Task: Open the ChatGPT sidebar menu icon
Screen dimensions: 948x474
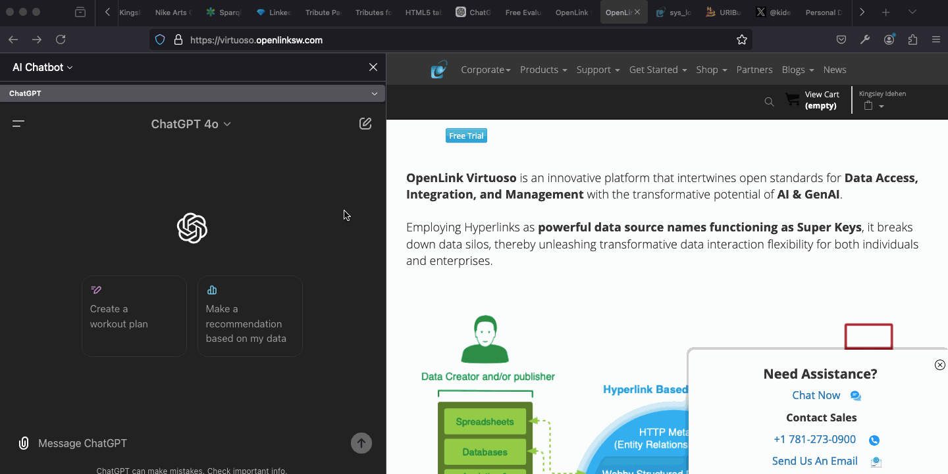Action: [x=18, y=124]
